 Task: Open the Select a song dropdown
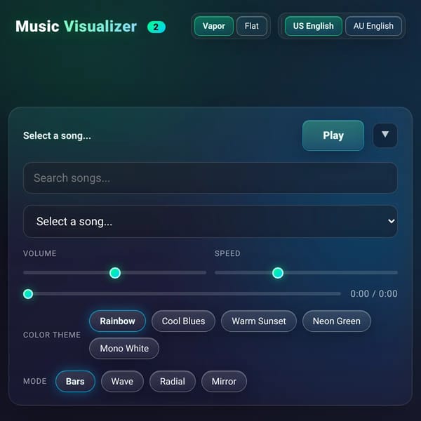point(210,222)
